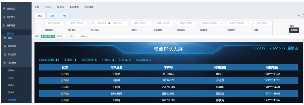Click phone number 172****4396

point(272,100)
